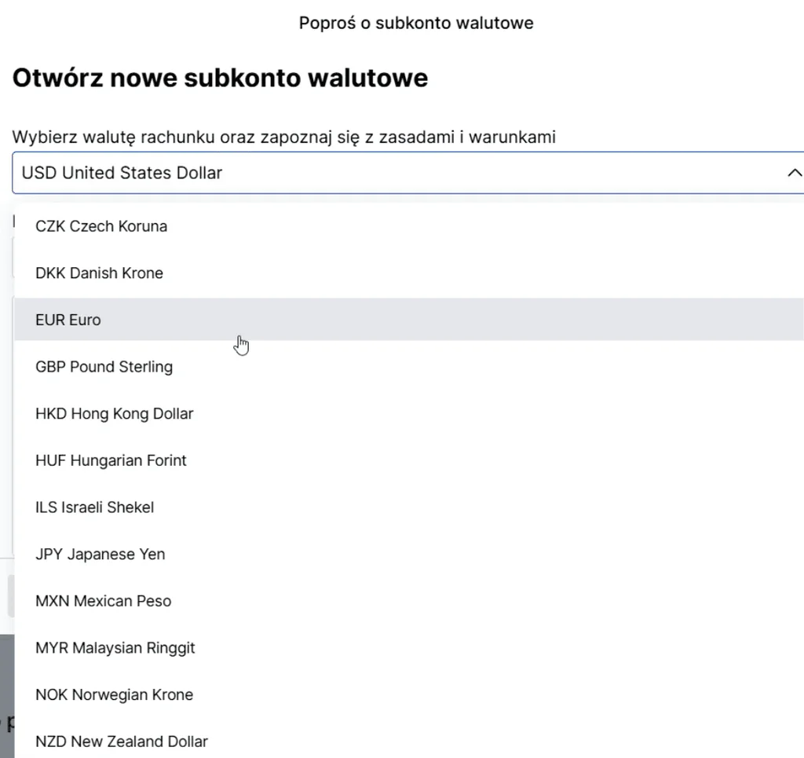Select ILS Israeli Shekel entry
This screenshot has width=804, height=758.
409,507
